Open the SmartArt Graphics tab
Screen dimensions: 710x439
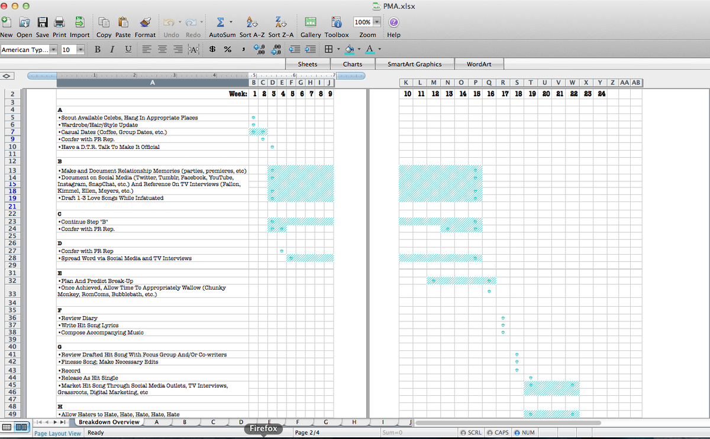(415, 64)
